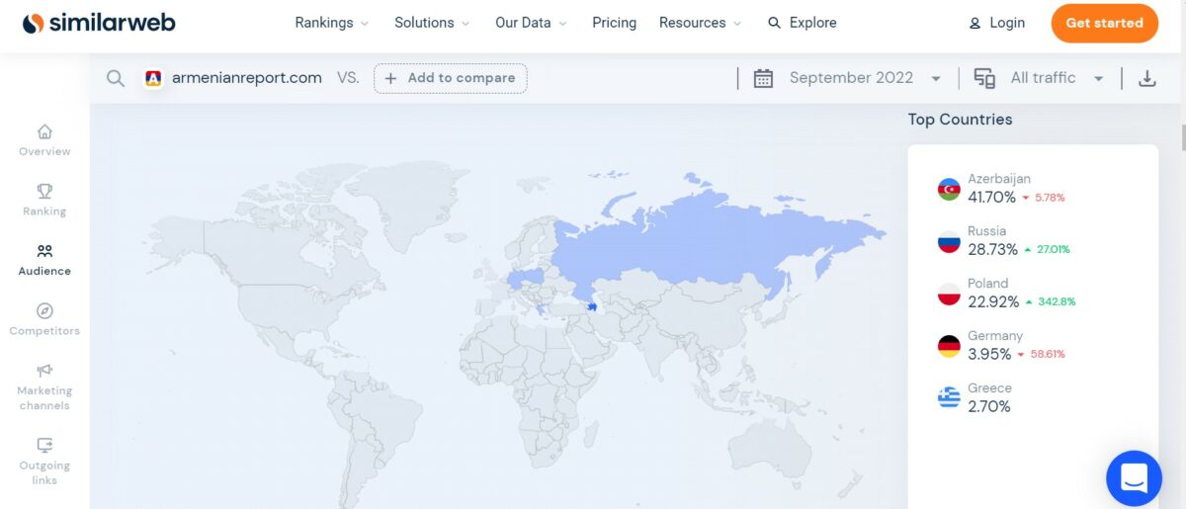Click the page scrollbar on the right
The height and width of the screenshot is (509, 1186).
pyautogui.click(x=1182, y=138)
